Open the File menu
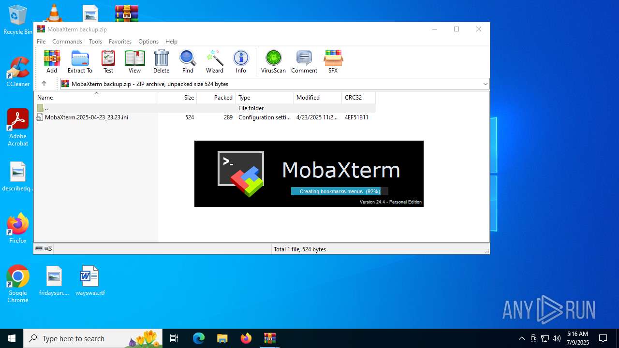 41,42
